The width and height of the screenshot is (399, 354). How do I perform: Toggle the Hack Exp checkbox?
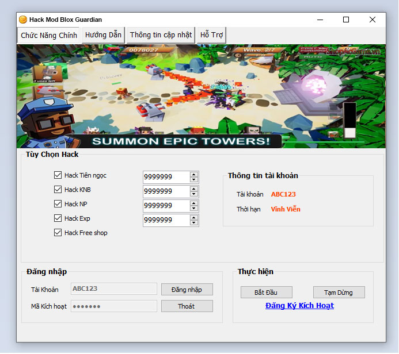click(x=58, y=218)
